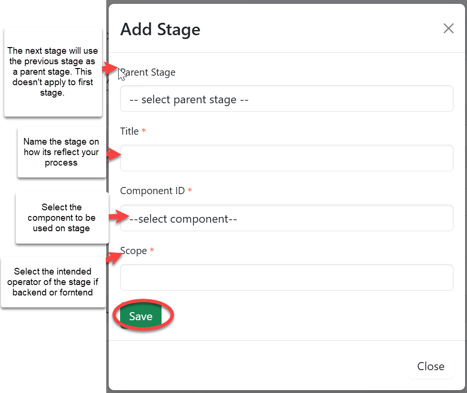Click the Component ID label

152,191
